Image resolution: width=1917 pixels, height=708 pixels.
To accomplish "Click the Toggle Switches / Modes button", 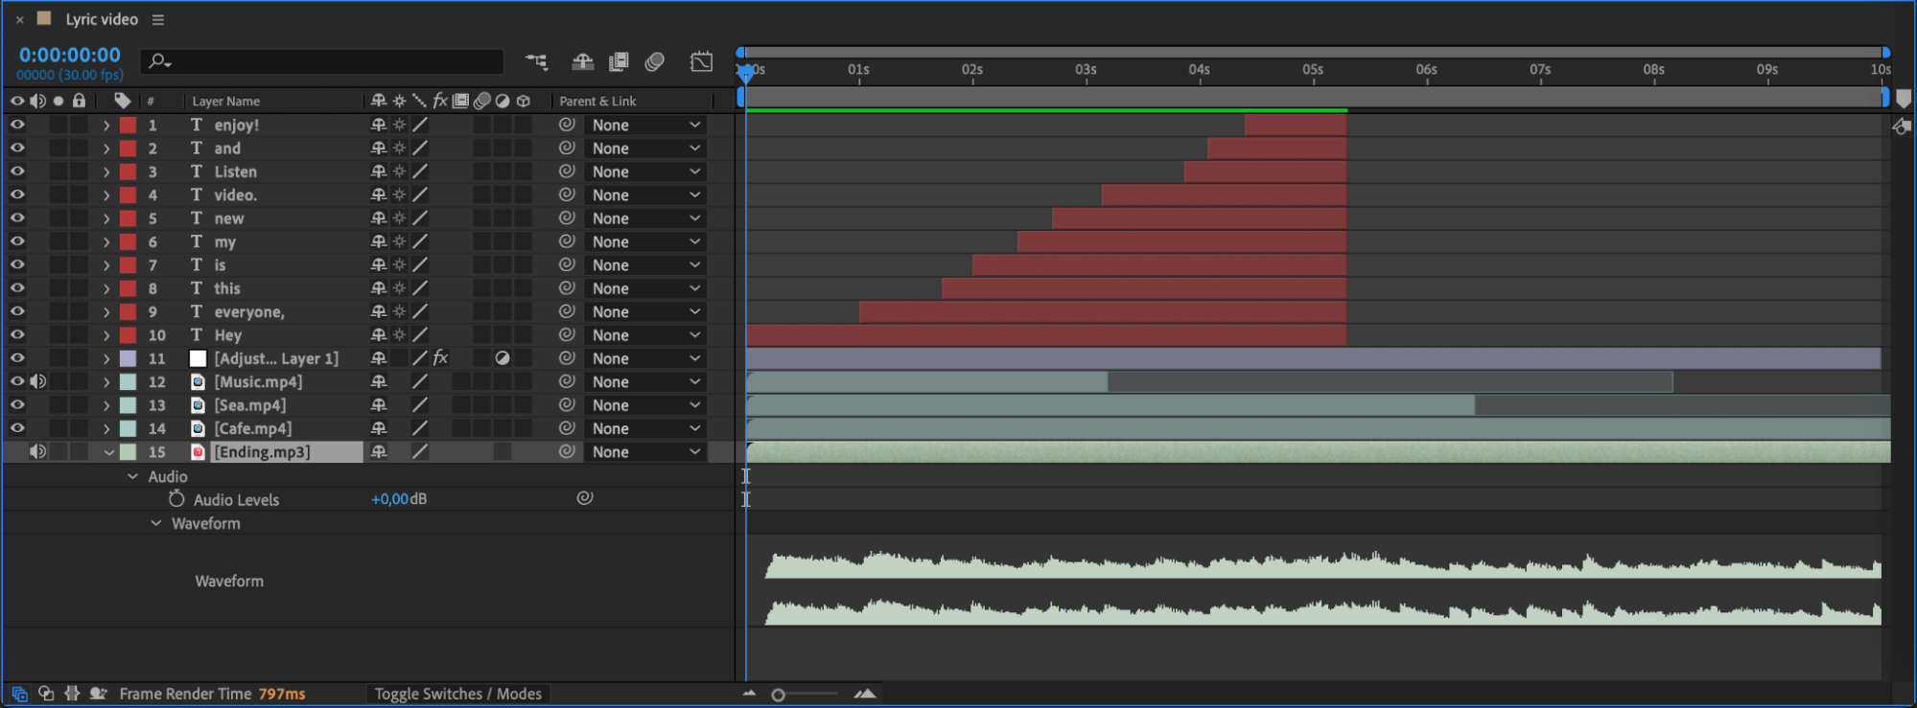I will tap(457, 694).
